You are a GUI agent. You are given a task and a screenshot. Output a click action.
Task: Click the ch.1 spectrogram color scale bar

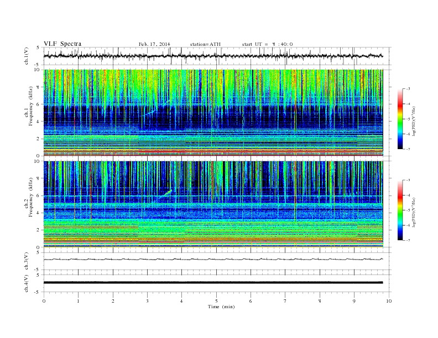pyautogui.click(x=400, y=119)
